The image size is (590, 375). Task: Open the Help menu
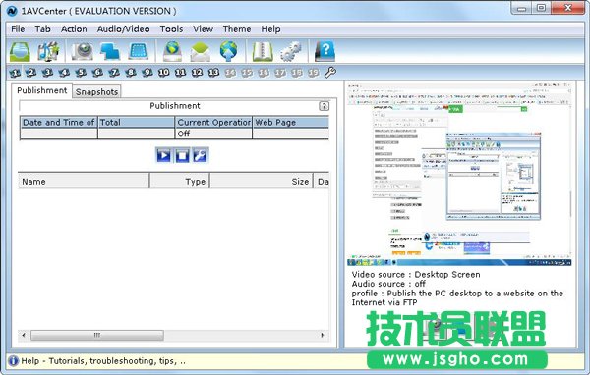(x=270, y=28)
